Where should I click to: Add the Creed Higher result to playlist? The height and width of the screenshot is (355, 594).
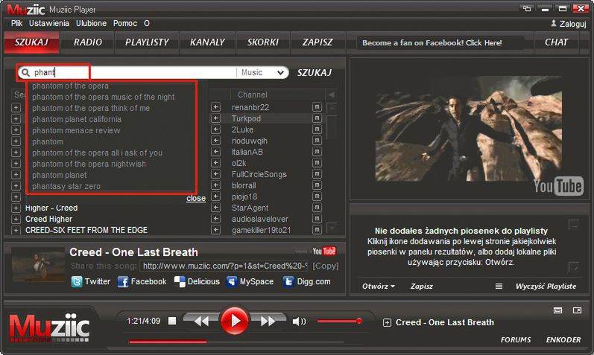pyautogui.click(x=16, y=219)
